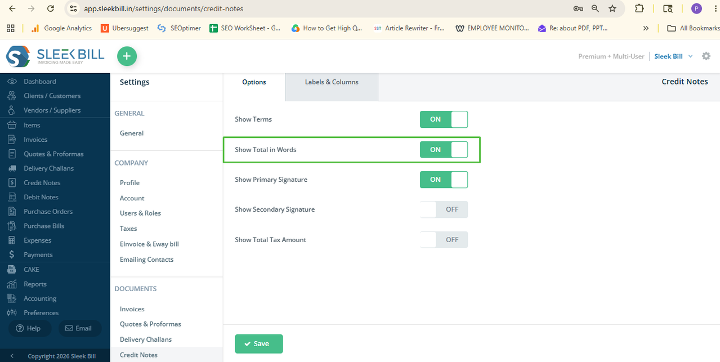Click the Purchase Orders sidebar icon
Viewport: 720px width, 362px height.
pos(12,211)
